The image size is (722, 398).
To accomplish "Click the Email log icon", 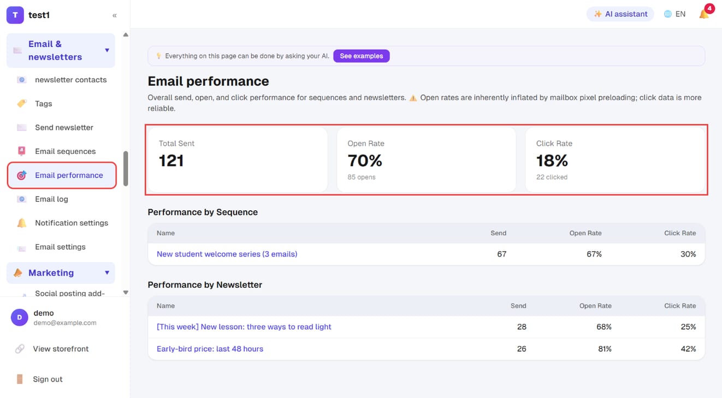I will (22, 199).
